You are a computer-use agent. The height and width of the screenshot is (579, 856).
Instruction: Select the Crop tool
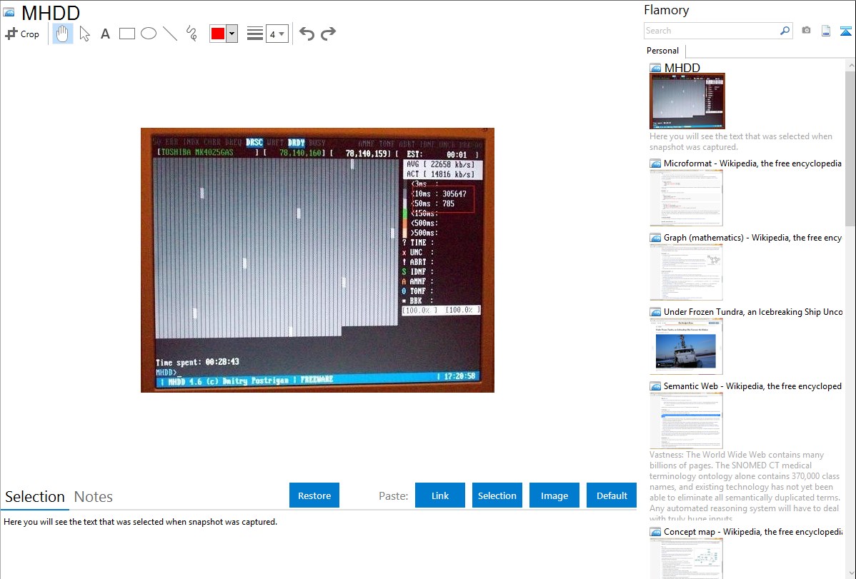point(22,34)
